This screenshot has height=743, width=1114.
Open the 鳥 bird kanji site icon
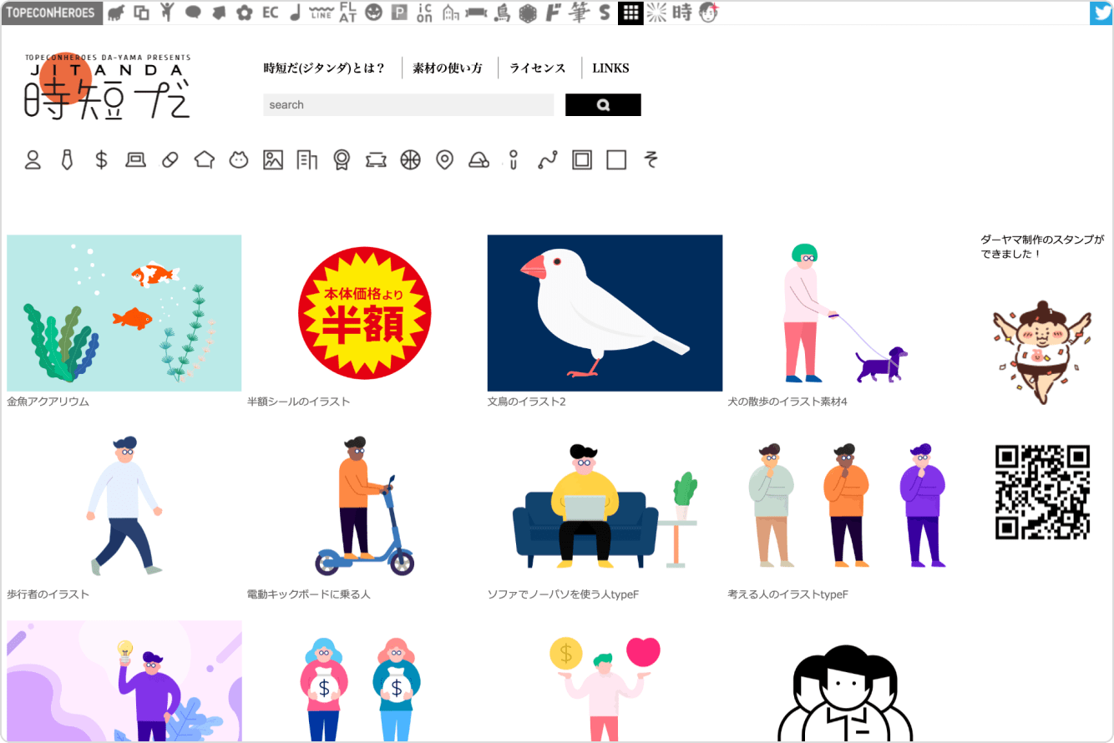click(x=502, y=13)
